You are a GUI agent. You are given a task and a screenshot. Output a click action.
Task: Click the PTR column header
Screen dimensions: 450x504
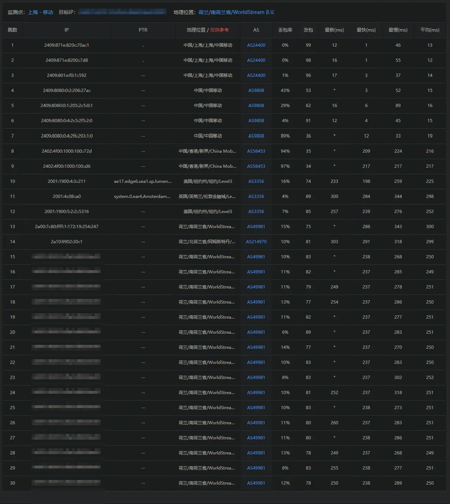point(143,30)
